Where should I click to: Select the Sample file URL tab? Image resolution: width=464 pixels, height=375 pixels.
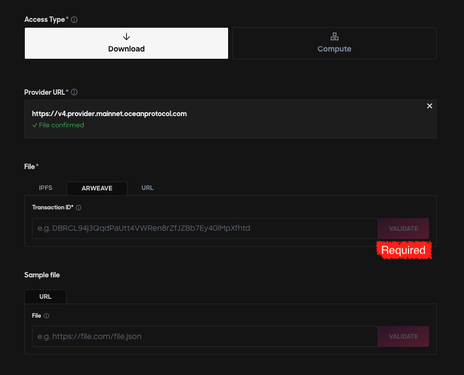[45, 297]
